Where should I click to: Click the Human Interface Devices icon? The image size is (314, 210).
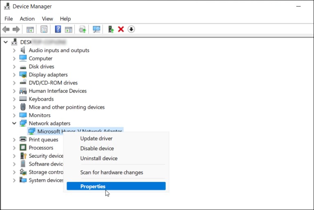click(x=23, y=91)
